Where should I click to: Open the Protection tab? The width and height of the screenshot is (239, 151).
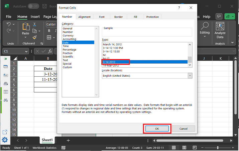[x=152, y=17]
